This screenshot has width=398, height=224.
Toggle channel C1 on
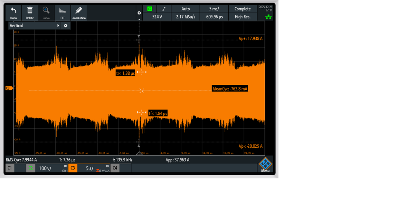pos(10,168)
